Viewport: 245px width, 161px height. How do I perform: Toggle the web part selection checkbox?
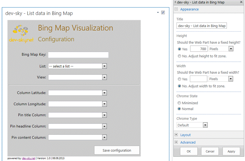coord(163,12)
